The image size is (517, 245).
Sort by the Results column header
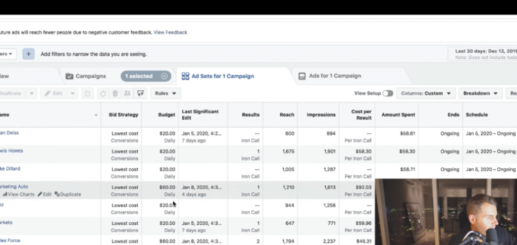click(x=250, y=115)
